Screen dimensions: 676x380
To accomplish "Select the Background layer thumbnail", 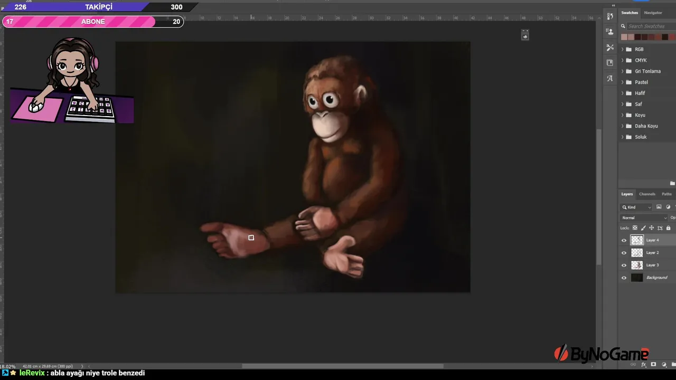I will coord(637,278).
